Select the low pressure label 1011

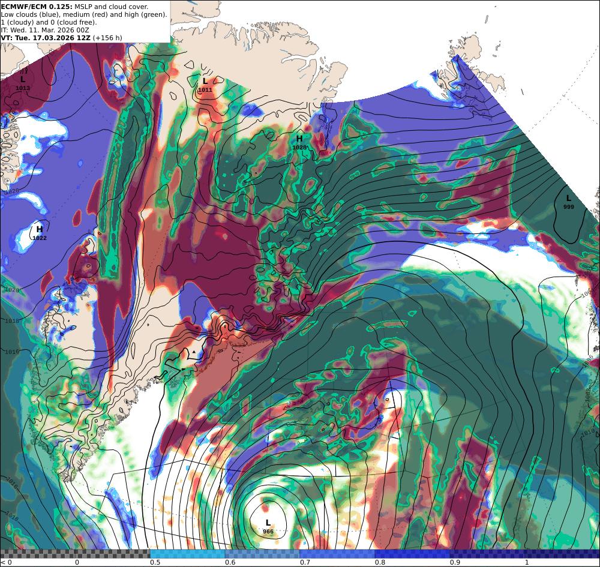click(x=205, y=85)
